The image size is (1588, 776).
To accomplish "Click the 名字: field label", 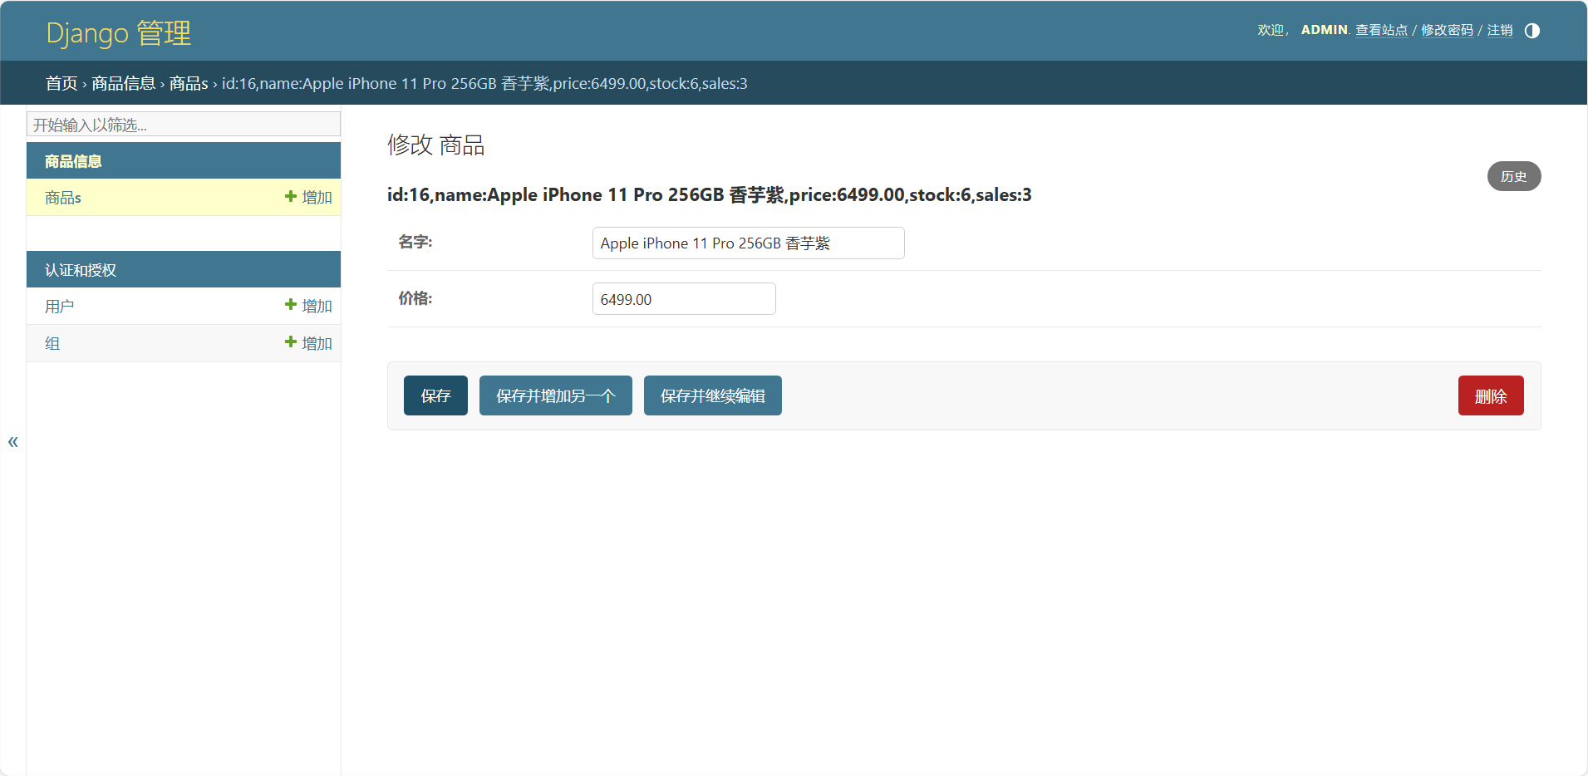I will [415, 242].
